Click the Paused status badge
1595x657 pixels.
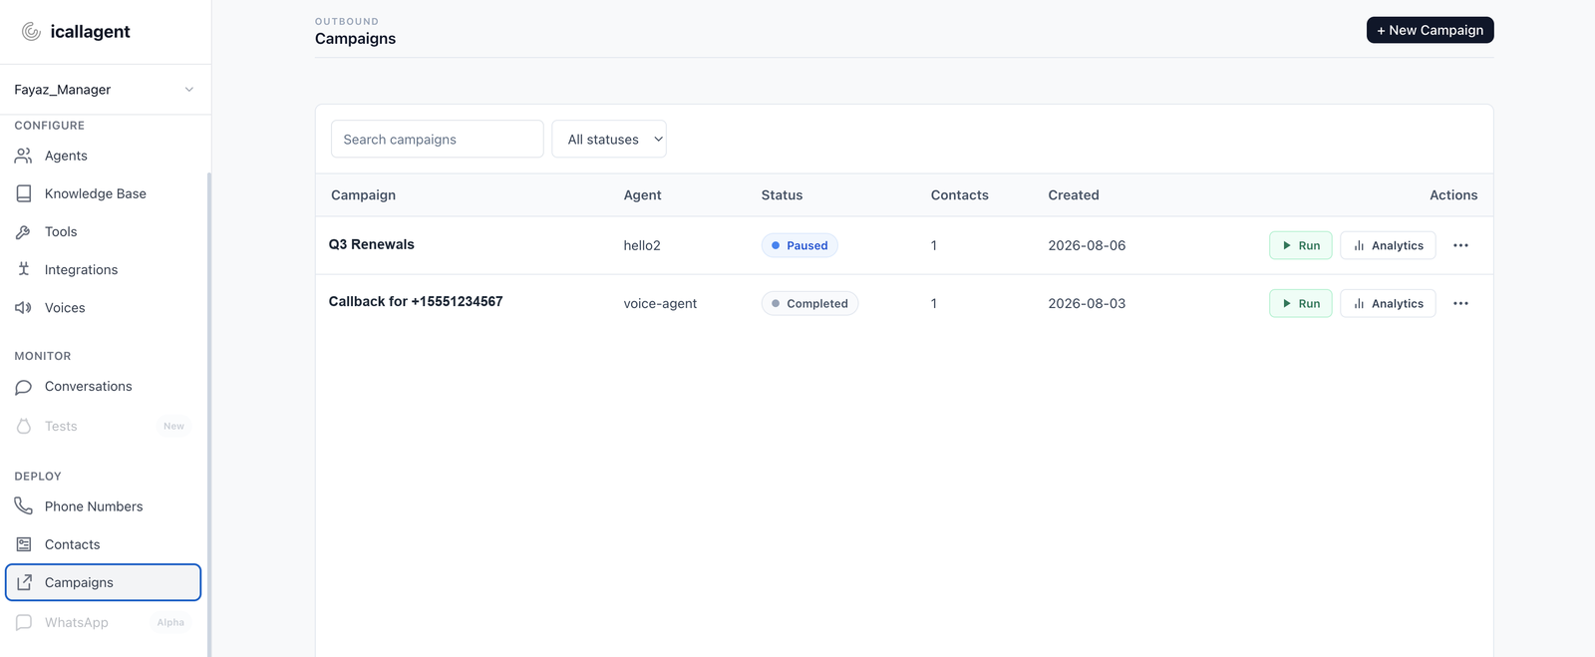point(799,245)
